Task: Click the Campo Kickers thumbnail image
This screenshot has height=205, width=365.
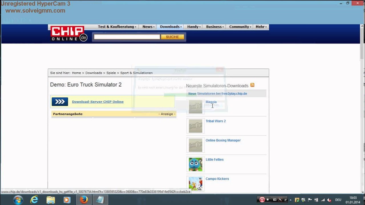Action: (196, 184)
